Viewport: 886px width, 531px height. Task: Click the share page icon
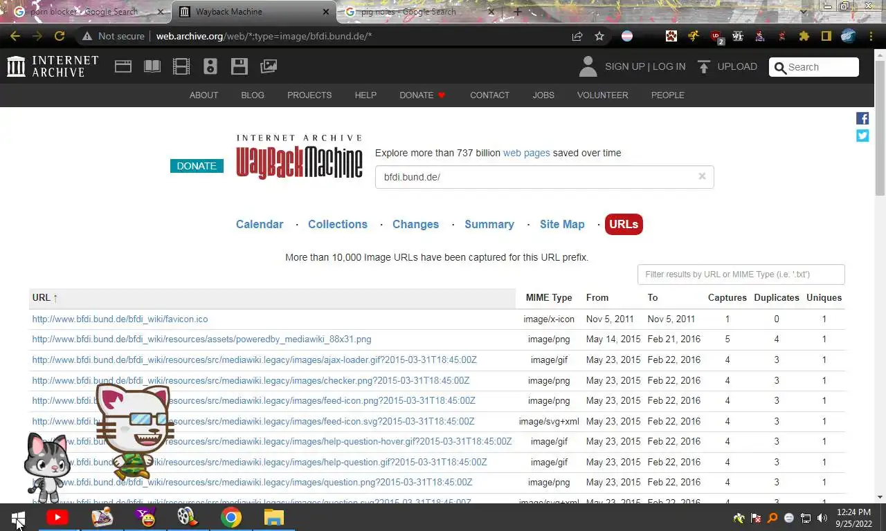pyautogui.click(x=577, y=36)
